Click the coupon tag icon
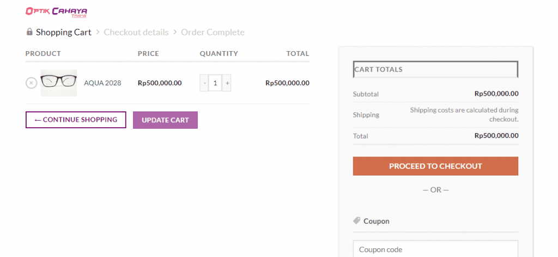The width and height of the screenshot is (558, 257). coord(357,221)
